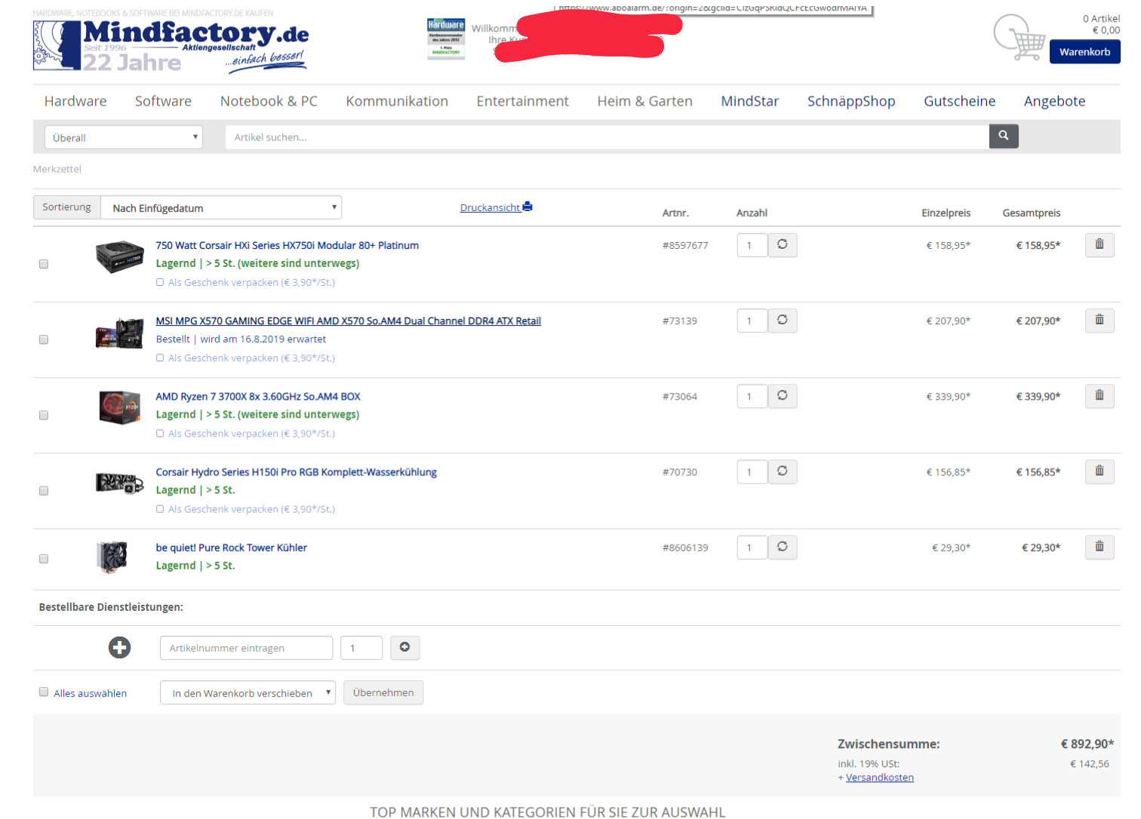This screenshot has width=1141, height=819.
Task: Open be quiet! Pure Rock Tower Kühler link
Action: click(x=231, y=548)
